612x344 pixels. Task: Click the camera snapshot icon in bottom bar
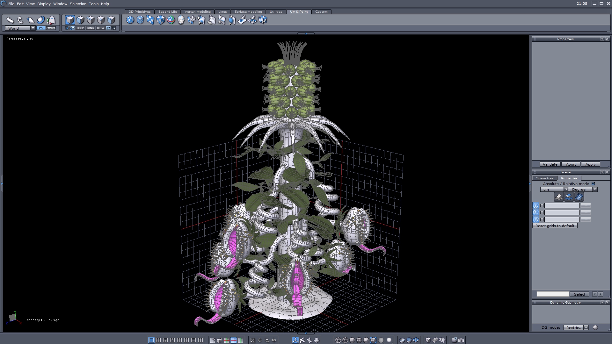(x=461, y=340)
